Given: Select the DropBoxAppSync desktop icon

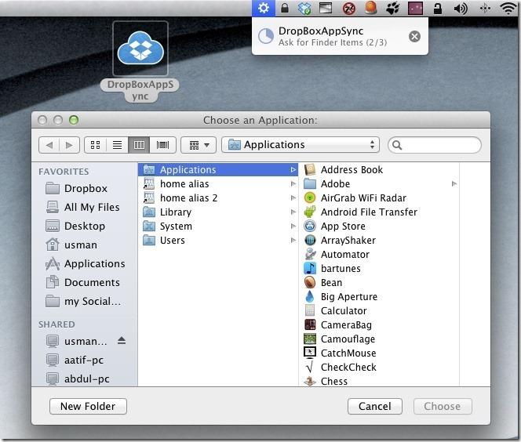Looking at the screenshot, I should pyautogui.click(x=140, y=49).
